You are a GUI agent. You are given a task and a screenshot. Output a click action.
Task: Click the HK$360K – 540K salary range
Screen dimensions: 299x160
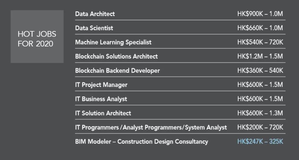click(260, 70)
